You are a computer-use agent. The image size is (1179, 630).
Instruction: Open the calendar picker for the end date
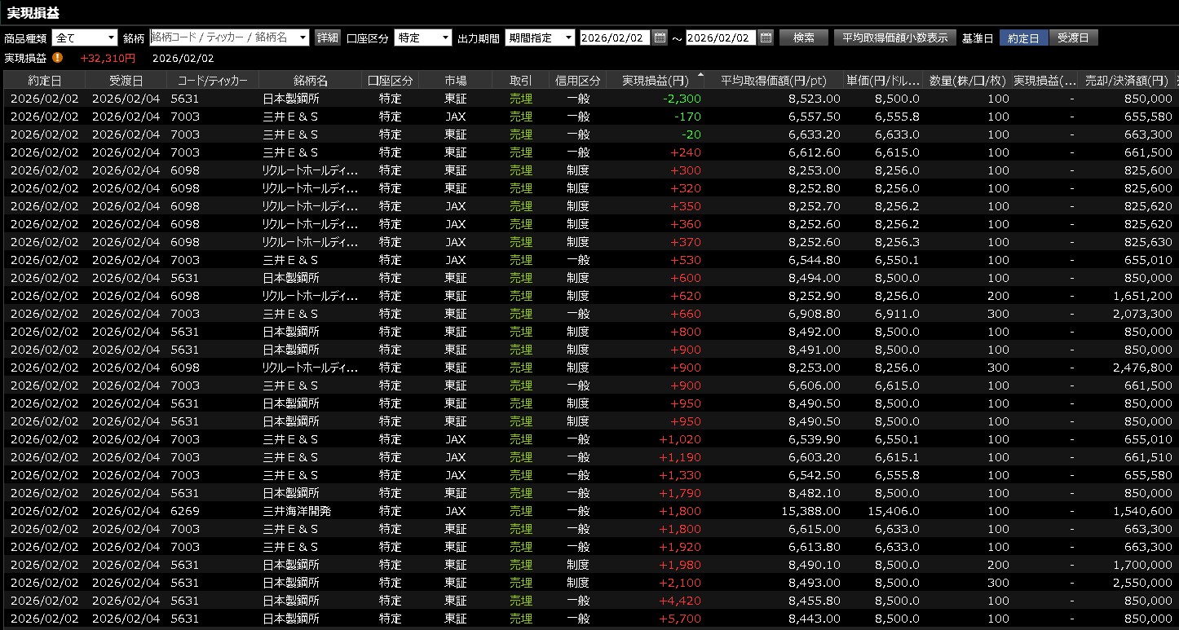point(766,37)
